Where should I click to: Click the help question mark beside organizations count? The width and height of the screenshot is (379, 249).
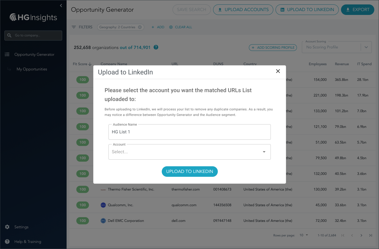tap(156, 47)
